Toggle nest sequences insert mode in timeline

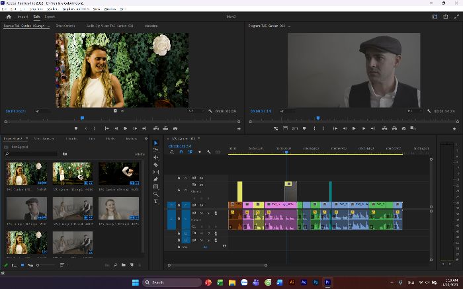(x=172, y=151)
